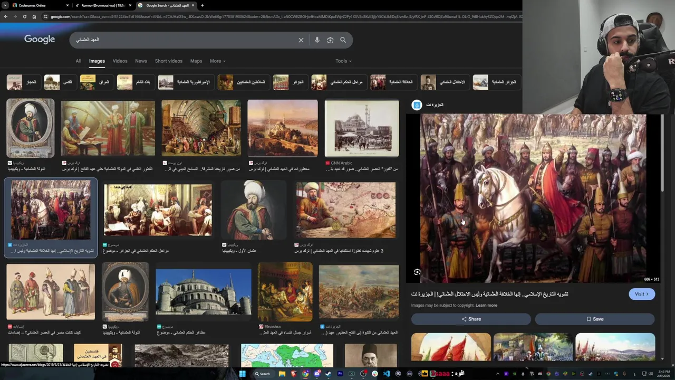Select the الجزائر filter chip

290,82
